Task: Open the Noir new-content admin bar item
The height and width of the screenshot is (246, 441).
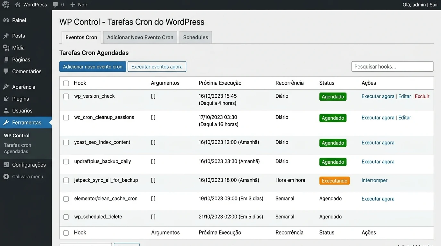Action: click(x=79, y=5)
